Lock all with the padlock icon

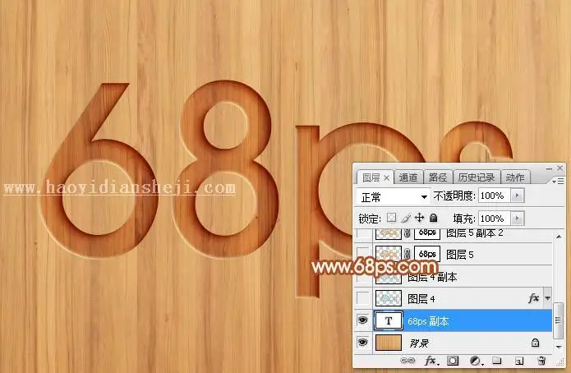pyautogui.click(x=433, y=218)
